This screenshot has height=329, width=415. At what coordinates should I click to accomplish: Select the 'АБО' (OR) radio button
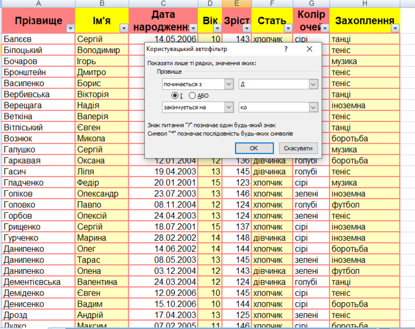192,95
